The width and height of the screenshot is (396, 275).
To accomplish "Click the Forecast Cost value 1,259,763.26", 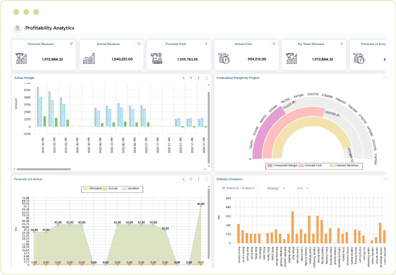I will [188, 59].
